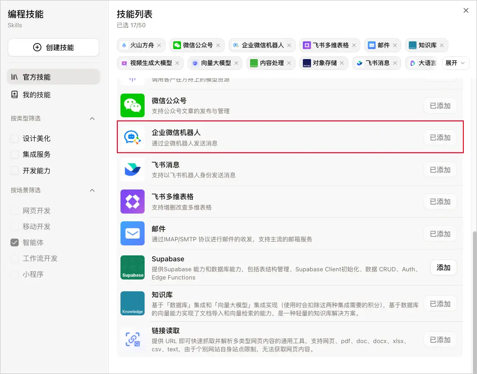Click the 对象存储 tag icon
The width and height of the screenshot is (477, 374).
tap(306, 63)
